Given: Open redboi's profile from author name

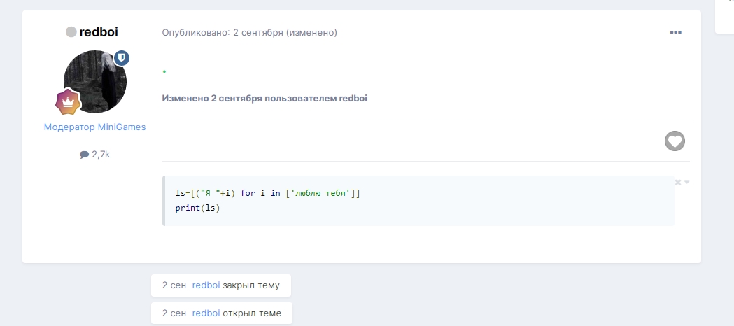Looking at the screenshot, I should coord(99,32).
